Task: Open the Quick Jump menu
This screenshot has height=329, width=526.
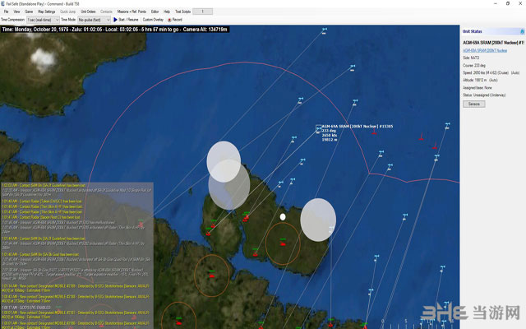Action: (x=67, y=12)
